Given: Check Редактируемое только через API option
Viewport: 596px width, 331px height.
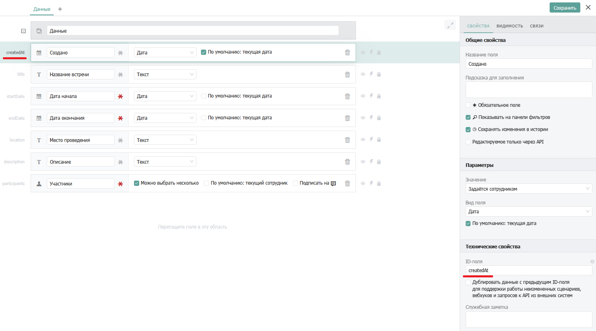Looking at the screenshot, I should (x=468, y=142).
